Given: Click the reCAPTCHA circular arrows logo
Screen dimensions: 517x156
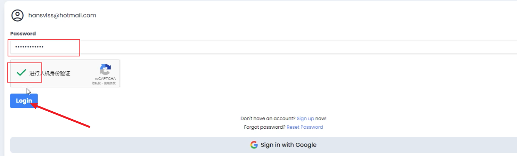Looking at the screenshot, I should (x=105, y=70).
